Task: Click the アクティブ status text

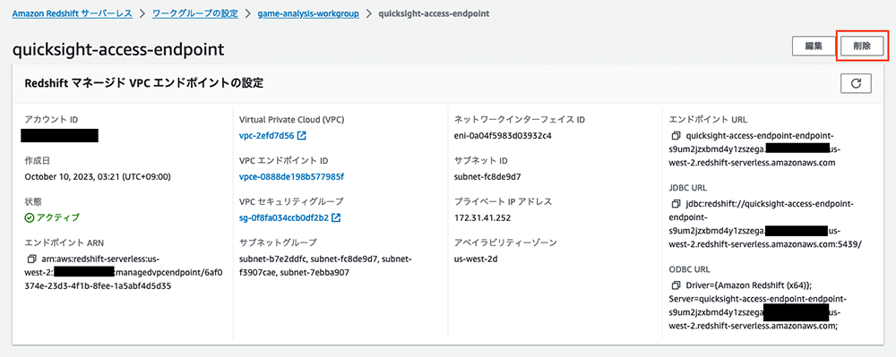Action: pyautogui.click(x=58, y=217)
